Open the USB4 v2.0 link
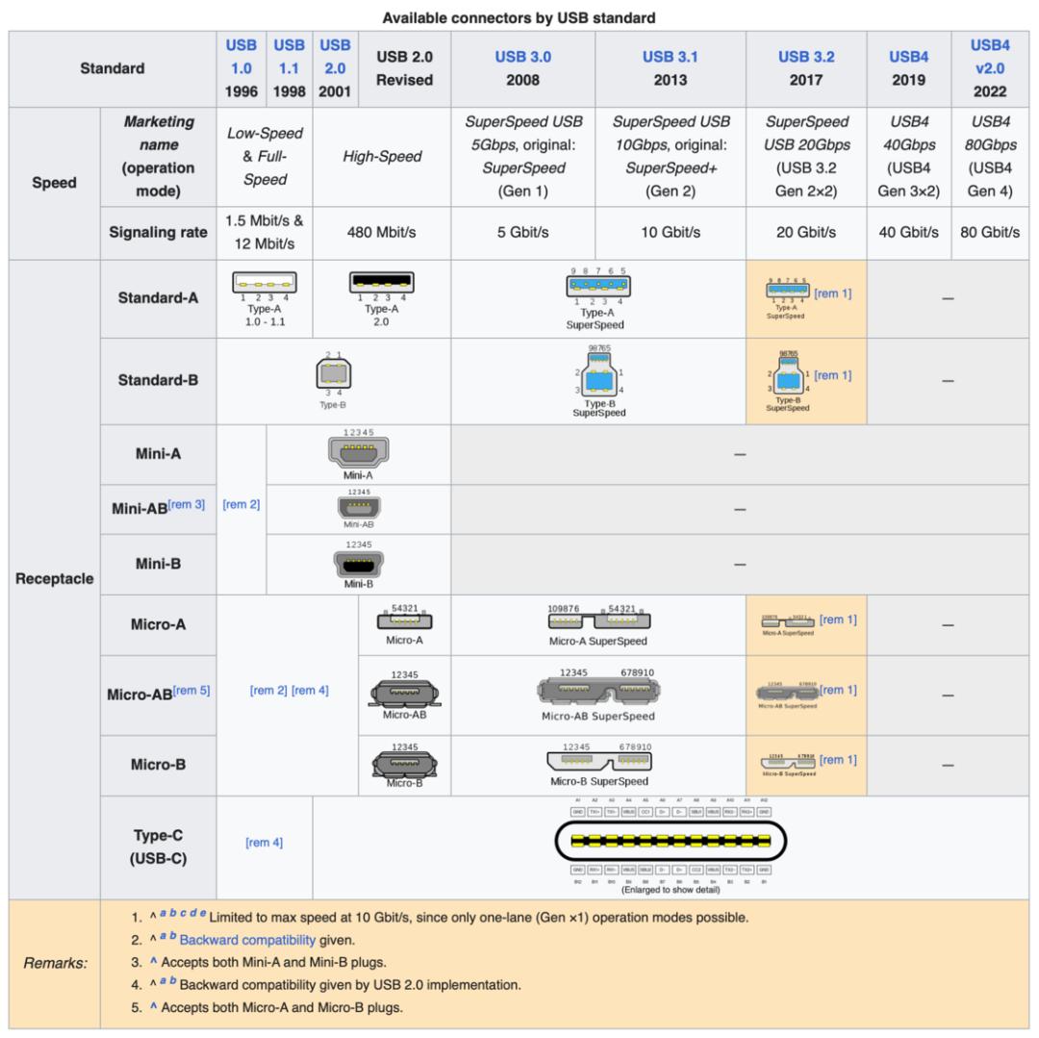Screen dimensions: 1039x1038 (989, 56)
